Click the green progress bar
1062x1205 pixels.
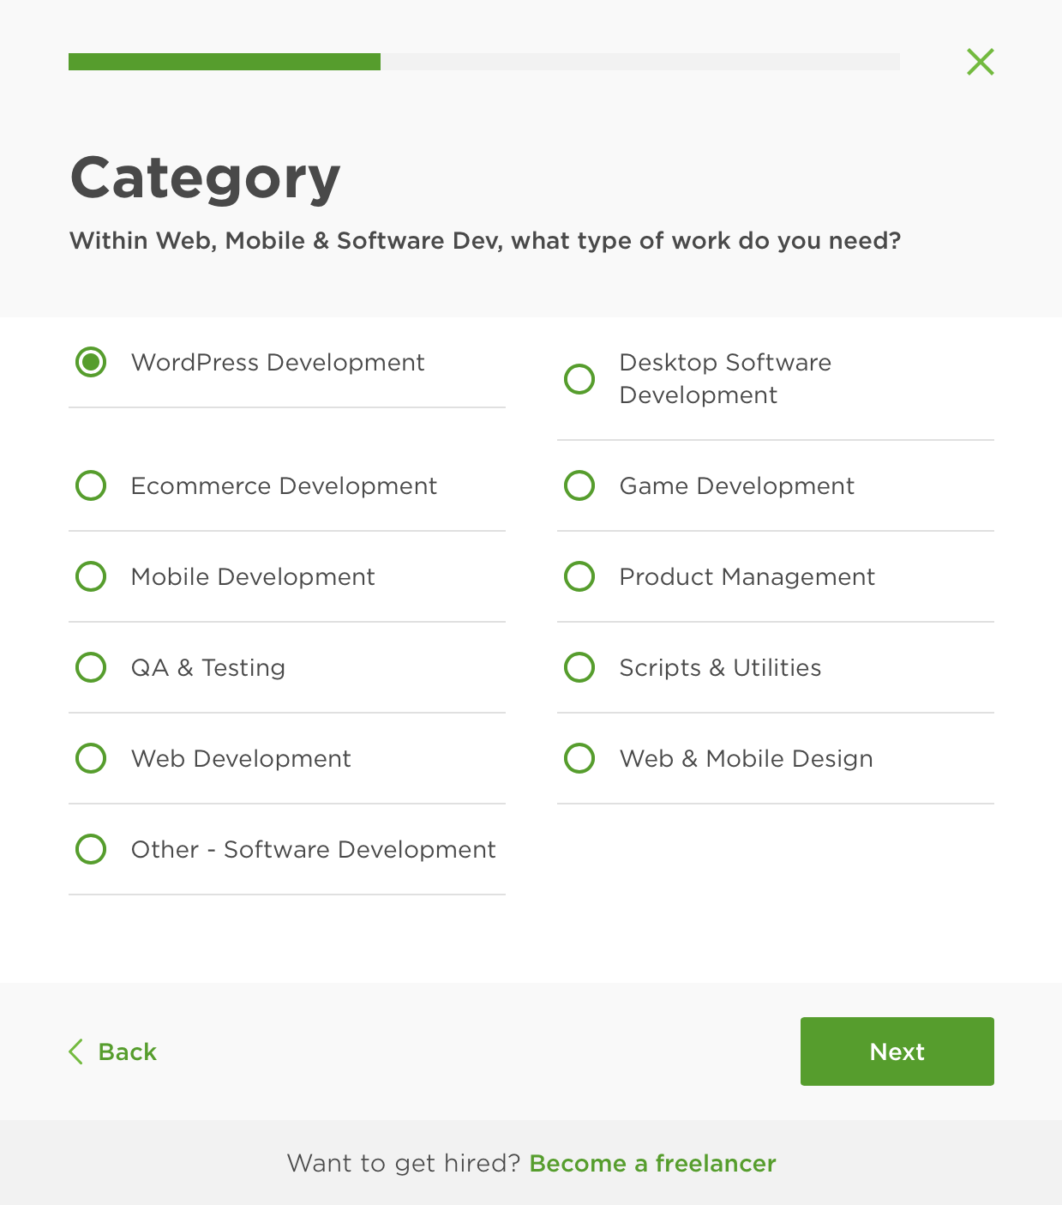(225, 62)
